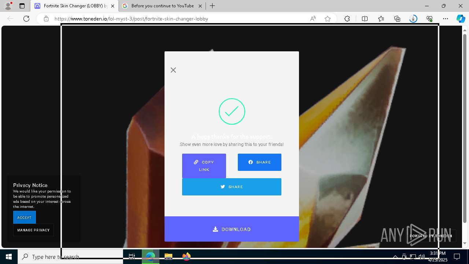Open Firefox from taskbar

click(x=187, y=257)
